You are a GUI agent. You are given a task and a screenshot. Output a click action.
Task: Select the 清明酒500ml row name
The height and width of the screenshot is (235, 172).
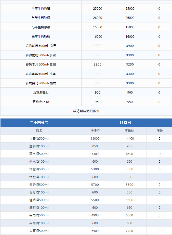pos(39,200)
